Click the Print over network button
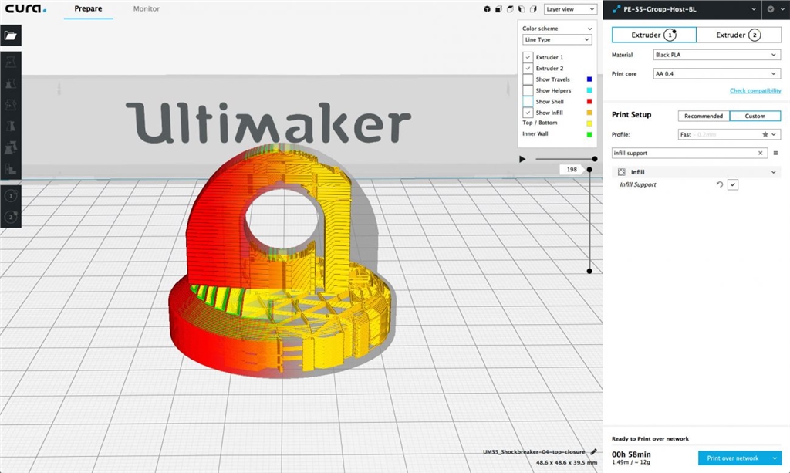This screenshot has height=473, width=790. point(739,458)
